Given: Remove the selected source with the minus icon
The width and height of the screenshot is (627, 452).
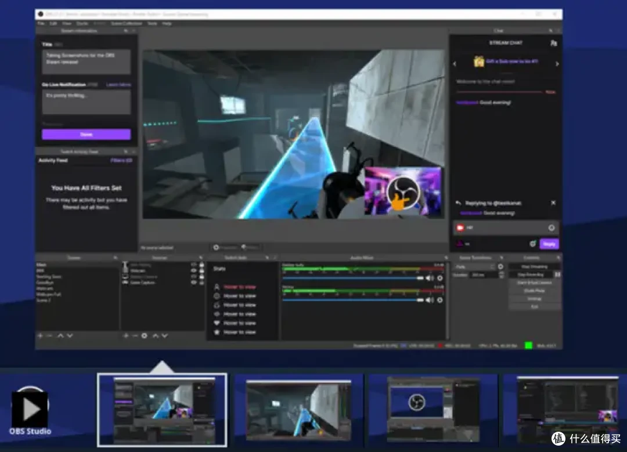Looking at the screenshot, I should pyautogui.click(x=135, y=336).
